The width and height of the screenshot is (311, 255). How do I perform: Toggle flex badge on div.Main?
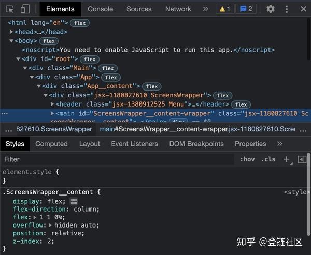click(108, 68)
